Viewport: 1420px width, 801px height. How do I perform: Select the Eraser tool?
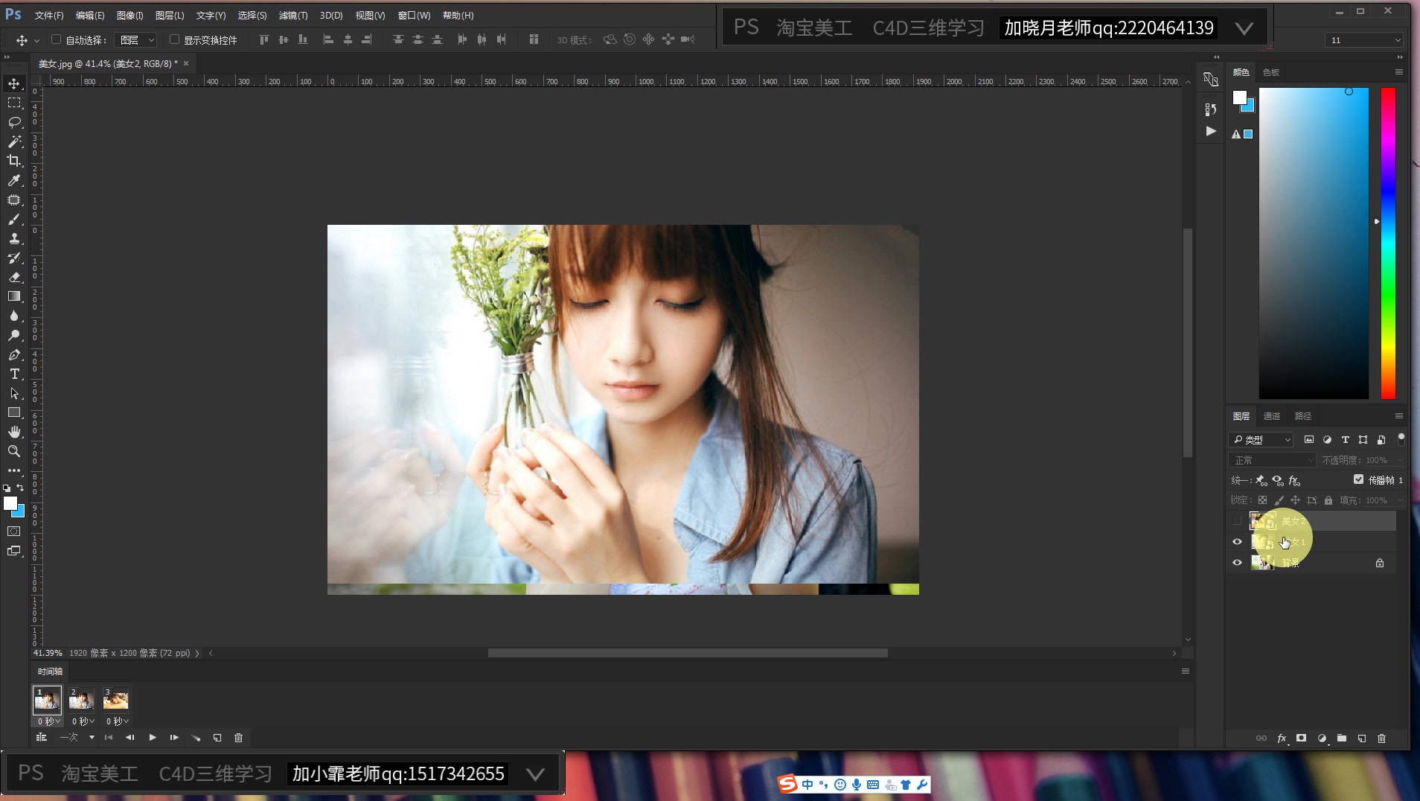(x=14, y=277)
